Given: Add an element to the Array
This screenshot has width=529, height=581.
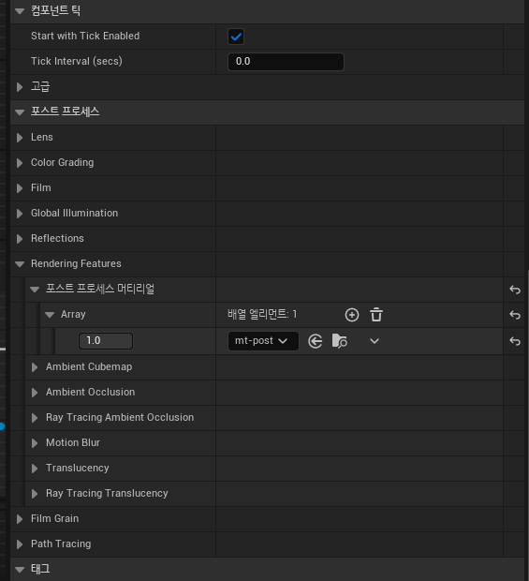Looking at the screenshot, I should tap(352, 315).
